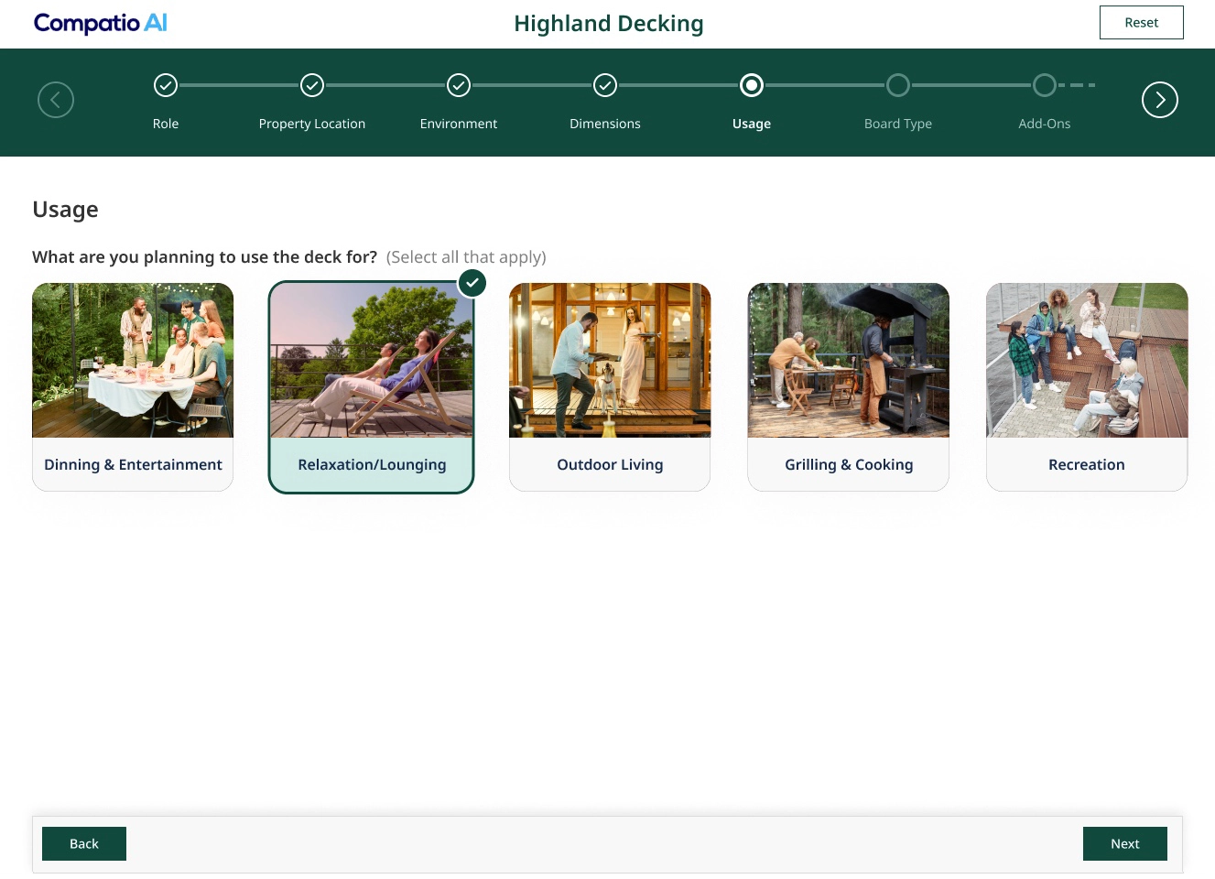Click the Property Location step checkmark circle
This screenshot has width=1215, height=879.
click(312, 85)
